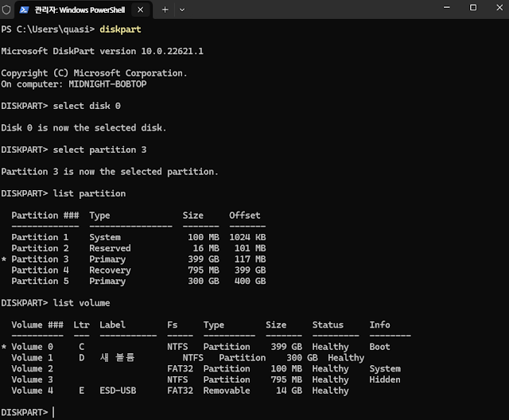Click the 'Partition 1' System row label
The image size is (509, 420).
[40, 237]
